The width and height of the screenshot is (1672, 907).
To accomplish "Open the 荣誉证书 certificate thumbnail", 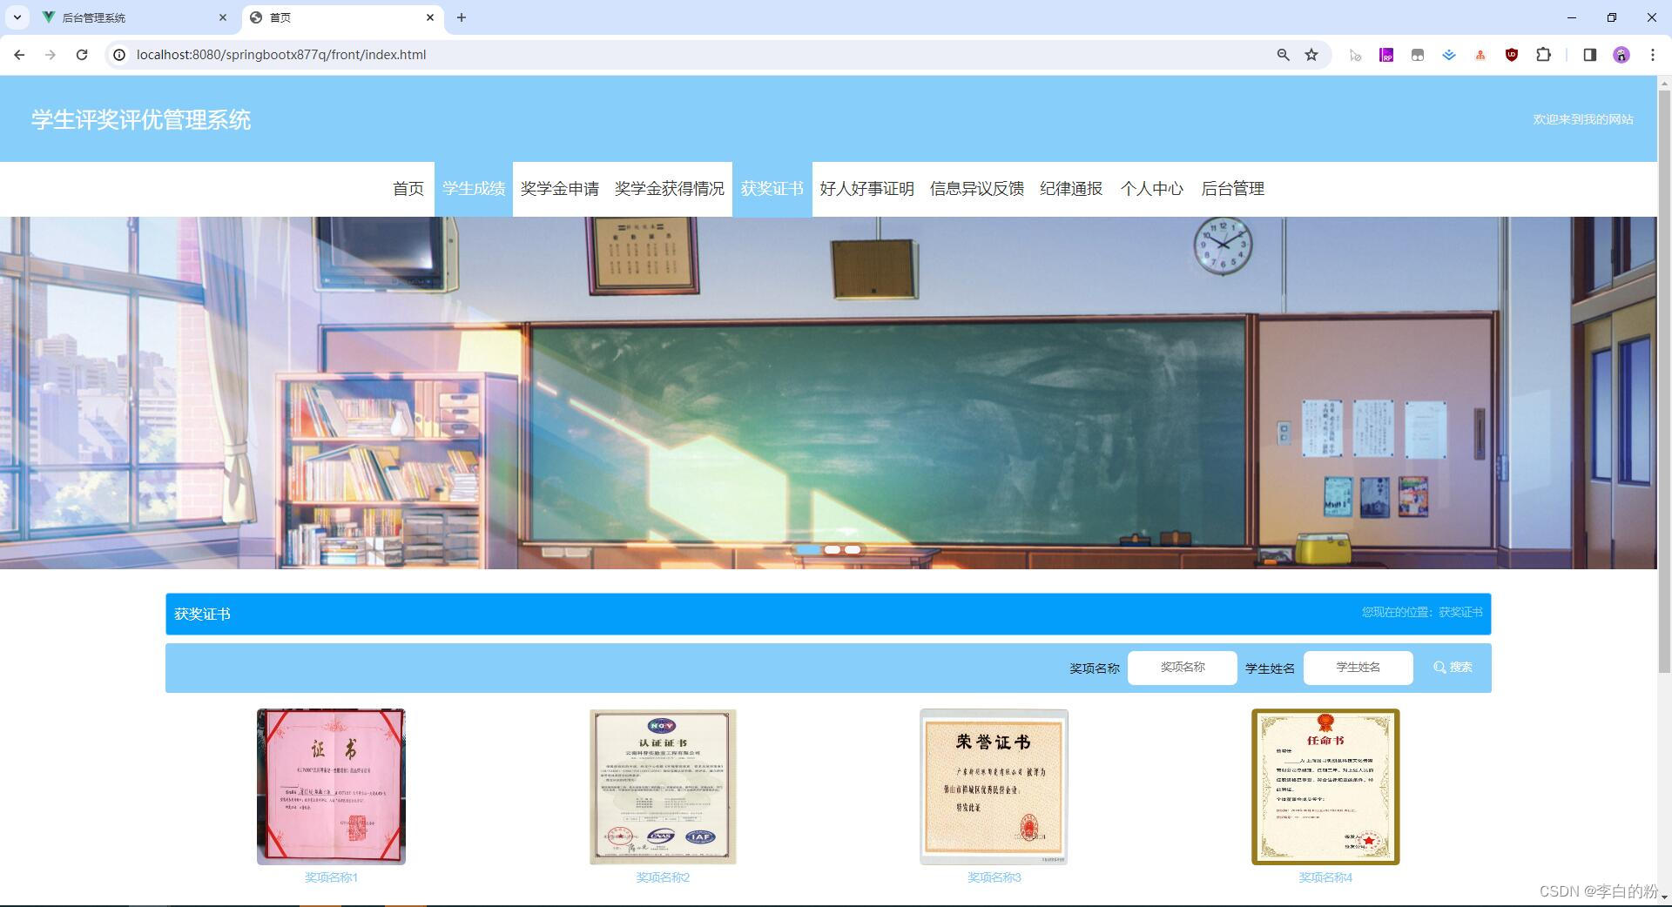I will click(x=994, y=787).
